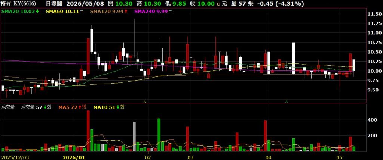
Task: Click the tallest red volume bar in January
Action: (x=88, y=131)
